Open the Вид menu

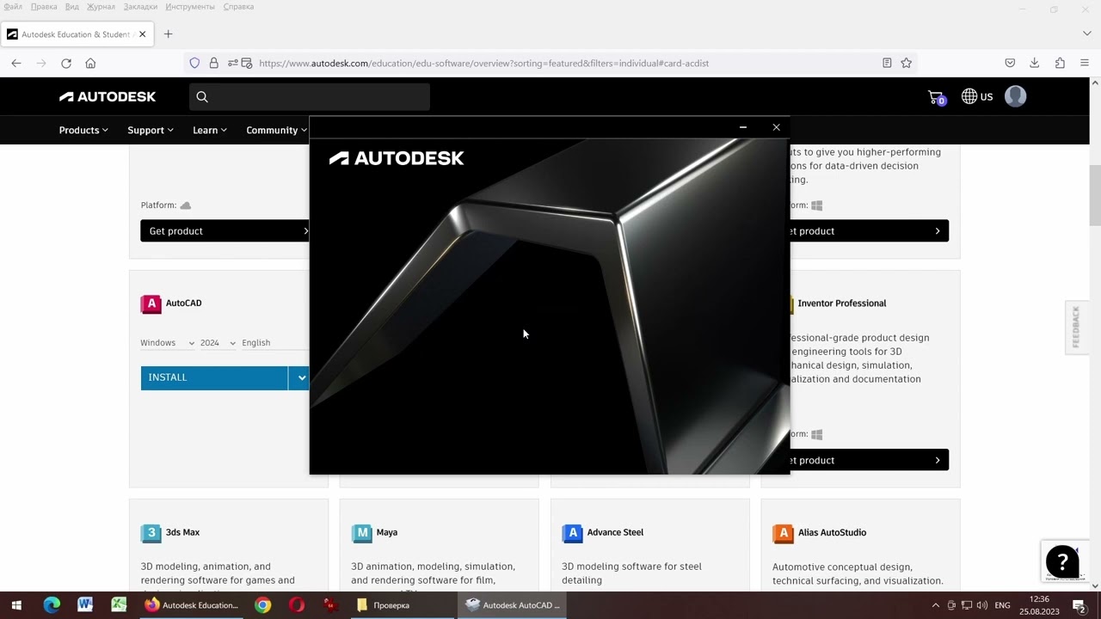72,7
